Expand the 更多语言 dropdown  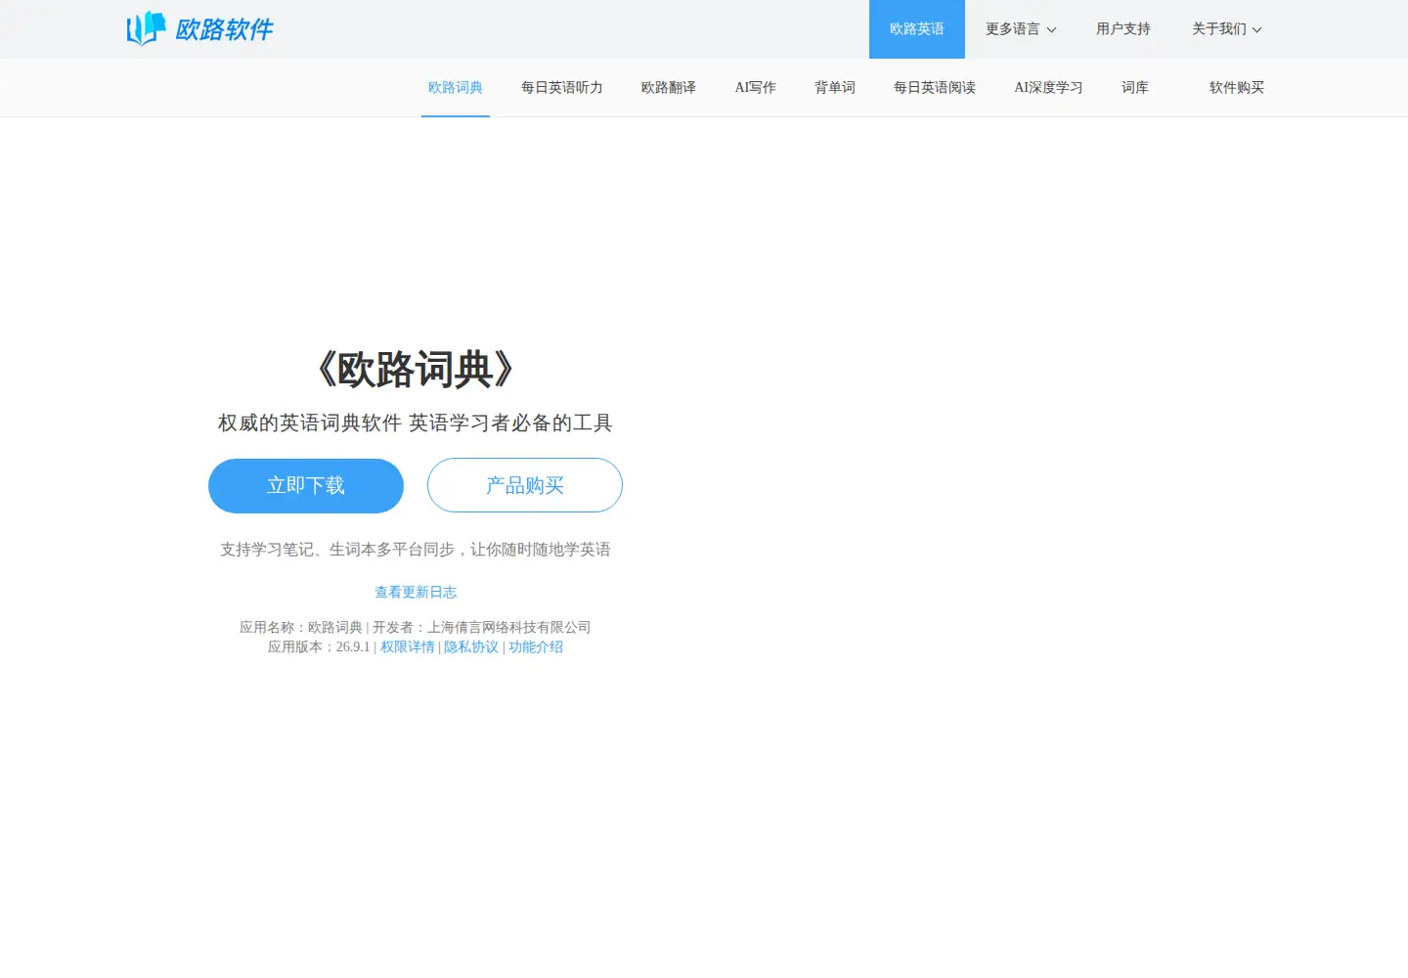tap(1021, 29)
